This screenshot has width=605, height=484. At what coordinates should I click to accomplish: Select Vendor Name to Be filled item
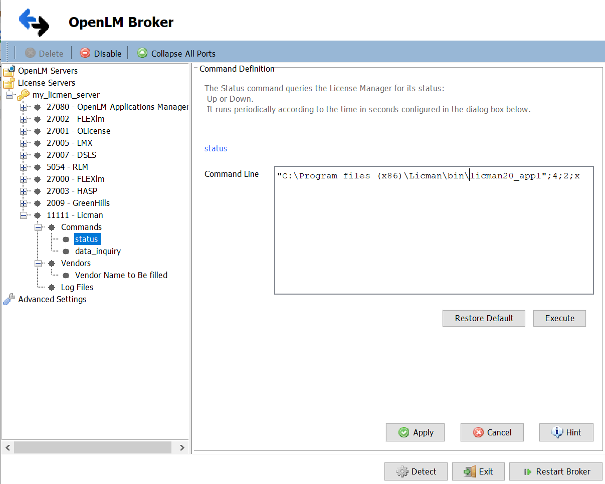tap(121, 276)
